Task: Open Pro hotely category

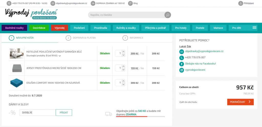Action: [181, 28]
